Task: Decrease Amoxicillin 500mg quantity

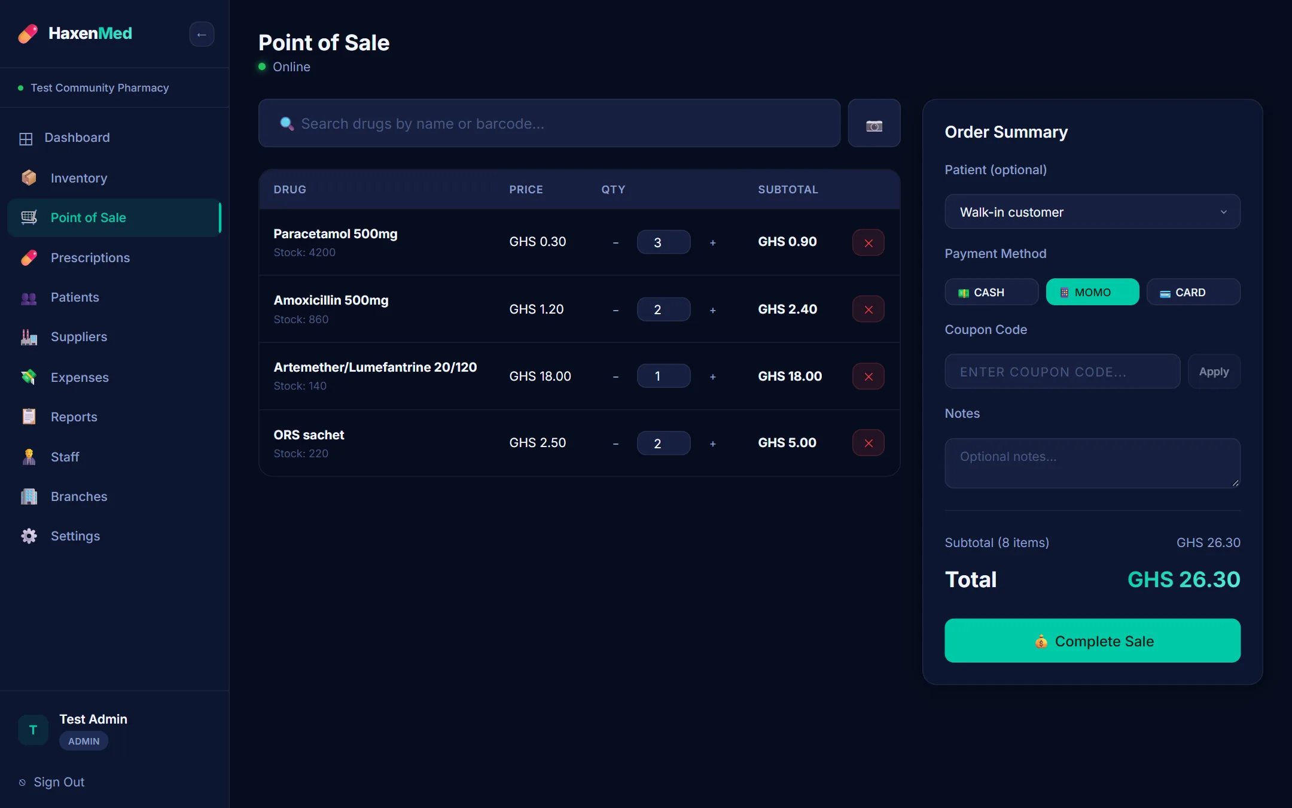Action: click(x=615, y=309)
